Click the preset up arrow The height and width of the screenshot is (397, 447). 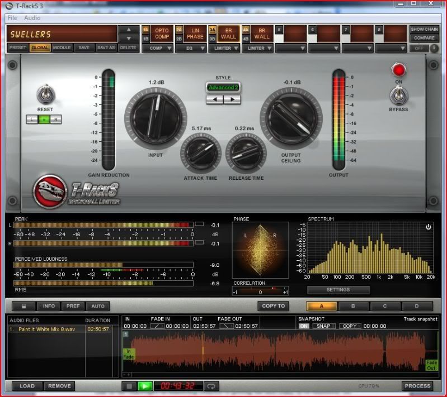(129, 30)
